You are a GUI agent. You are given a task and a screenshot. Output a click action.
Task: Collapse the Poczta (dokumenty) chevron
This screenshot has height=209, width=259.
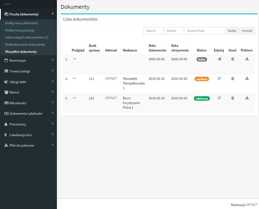[53, 13]
